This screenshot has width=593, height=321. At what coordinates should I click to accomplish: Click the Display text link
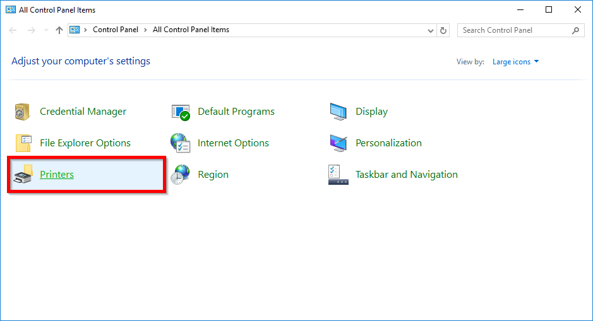point(371,112)
